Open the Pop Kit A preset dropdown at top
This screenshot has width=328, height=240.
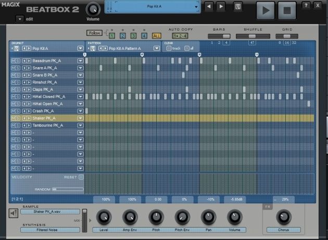point(196,7)
